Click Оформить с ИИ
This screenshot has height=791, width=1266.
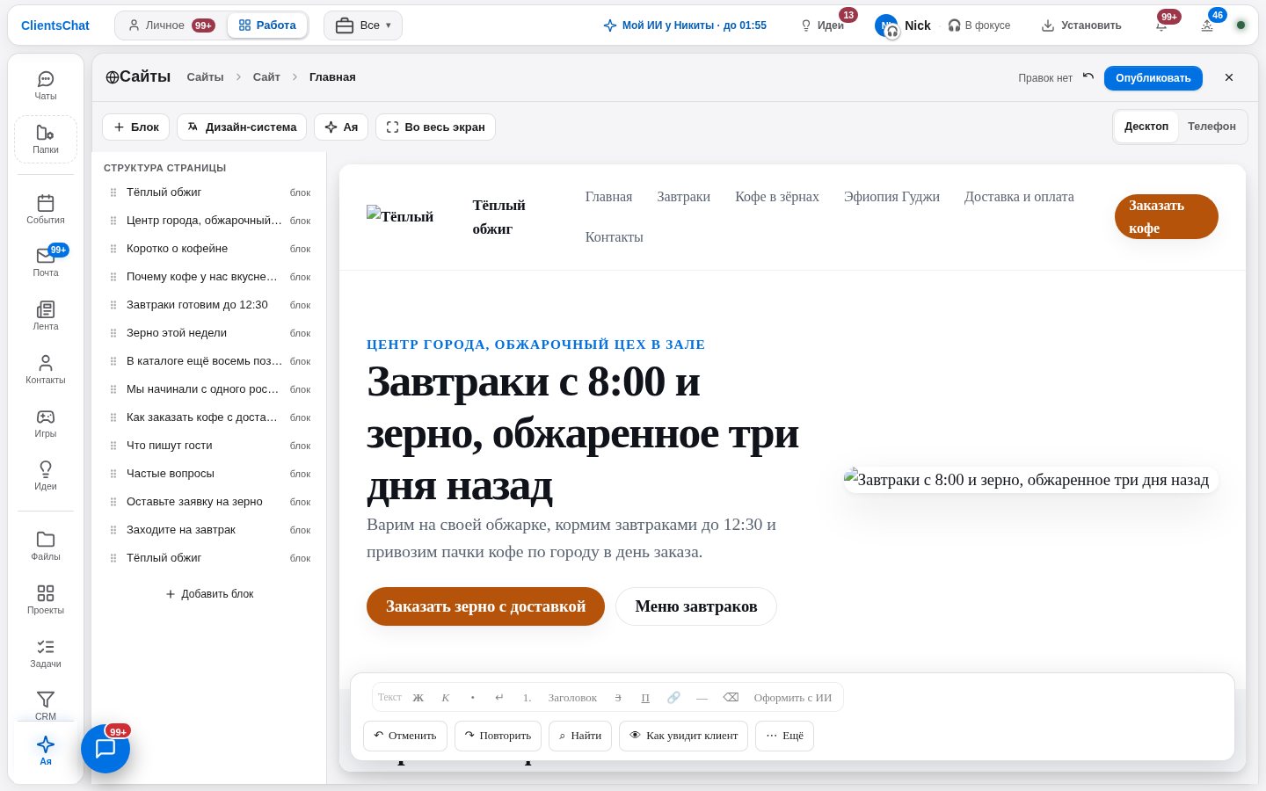point(792,698)
